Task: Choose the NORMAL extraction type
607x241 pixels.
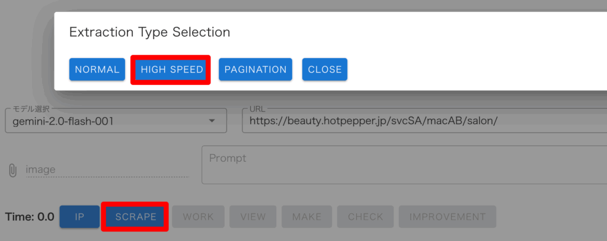Action: 97,70
